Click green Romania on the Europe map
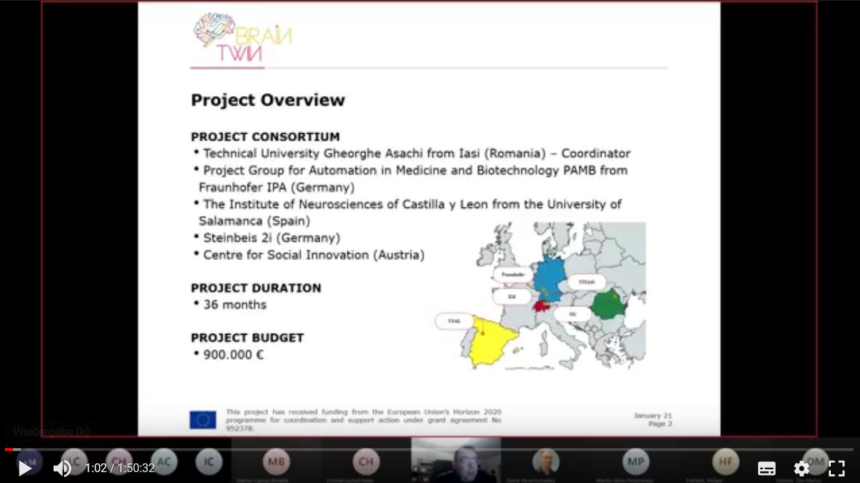The width and height of the screenshot is (860, 483). click(609, 305)
